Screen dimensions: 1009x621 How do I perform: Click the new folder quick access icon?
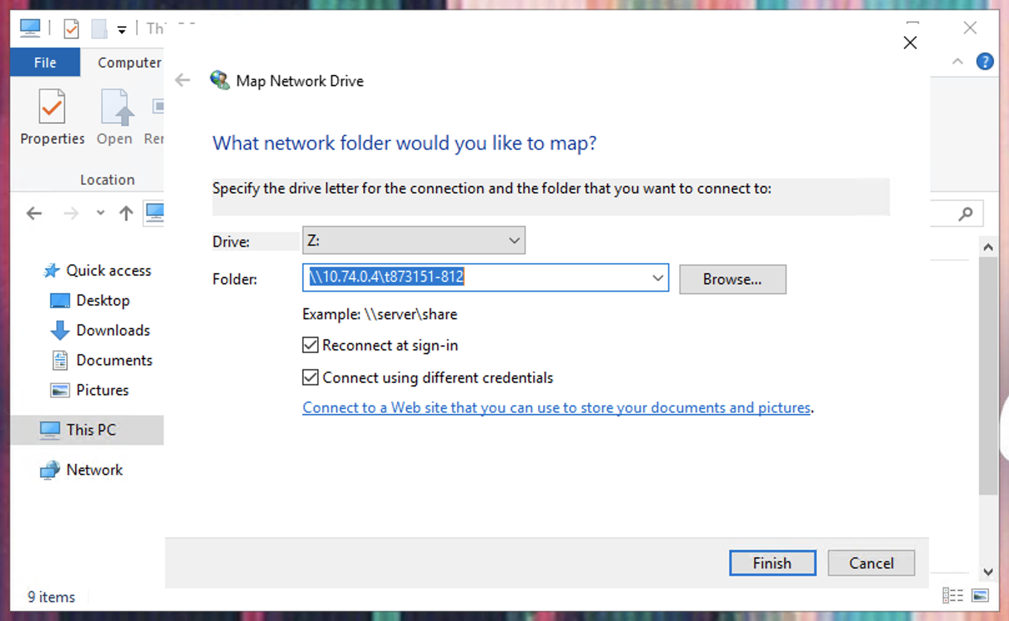point(99,29)
